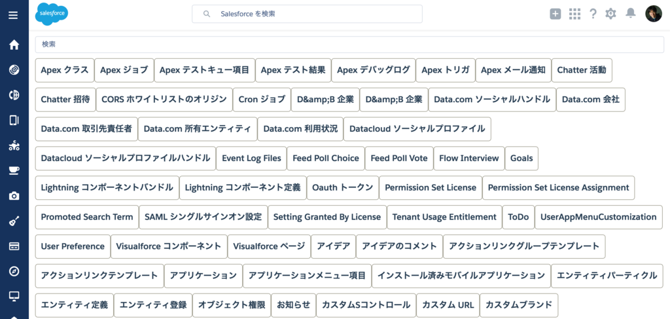Viewport: 670px width, 319px height.
Task: Select 'SAML シングルサインオン設定' tile
Action: tap(203, 217)
